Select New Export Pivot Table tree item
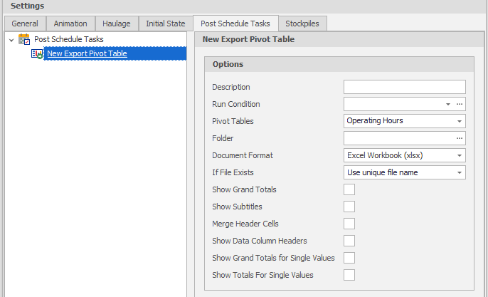This screenshot has height=297, width=488. point(87,53)
